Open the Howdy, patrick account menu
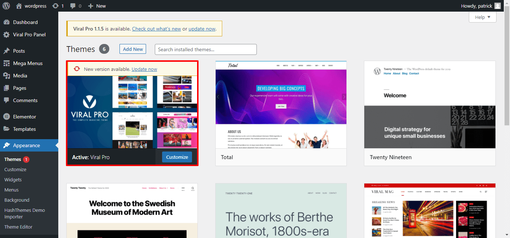Screen dimensions: 510x238 tap(481, 6)
